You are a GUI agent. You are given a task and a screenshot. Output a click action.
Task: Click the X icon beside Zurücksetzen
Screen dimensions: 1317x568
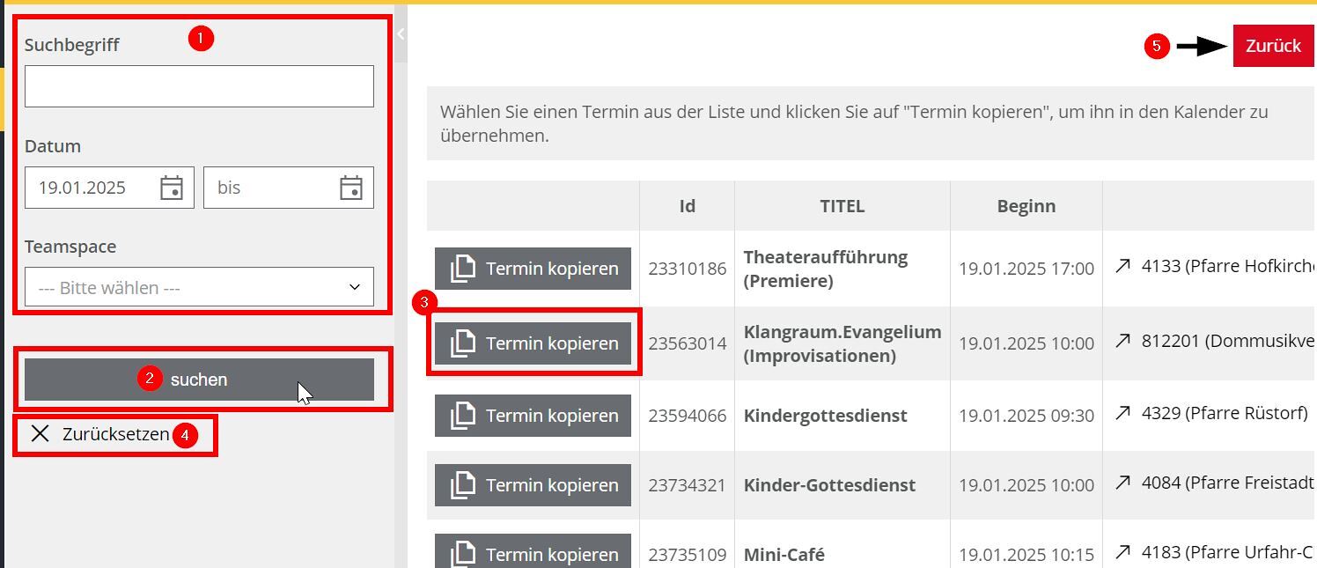39,433
